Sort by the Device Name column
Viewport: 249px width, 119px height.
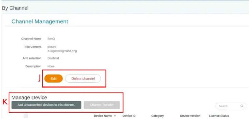click(x=103, y=116)
